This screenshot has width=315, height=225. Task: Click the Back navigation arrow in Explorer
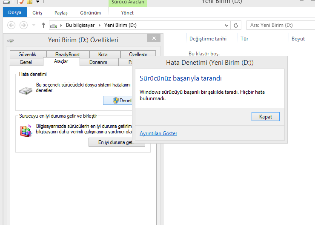(11, 25)
